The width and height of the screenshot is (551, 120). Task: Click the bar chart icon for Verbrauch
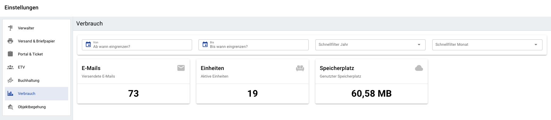10,93
